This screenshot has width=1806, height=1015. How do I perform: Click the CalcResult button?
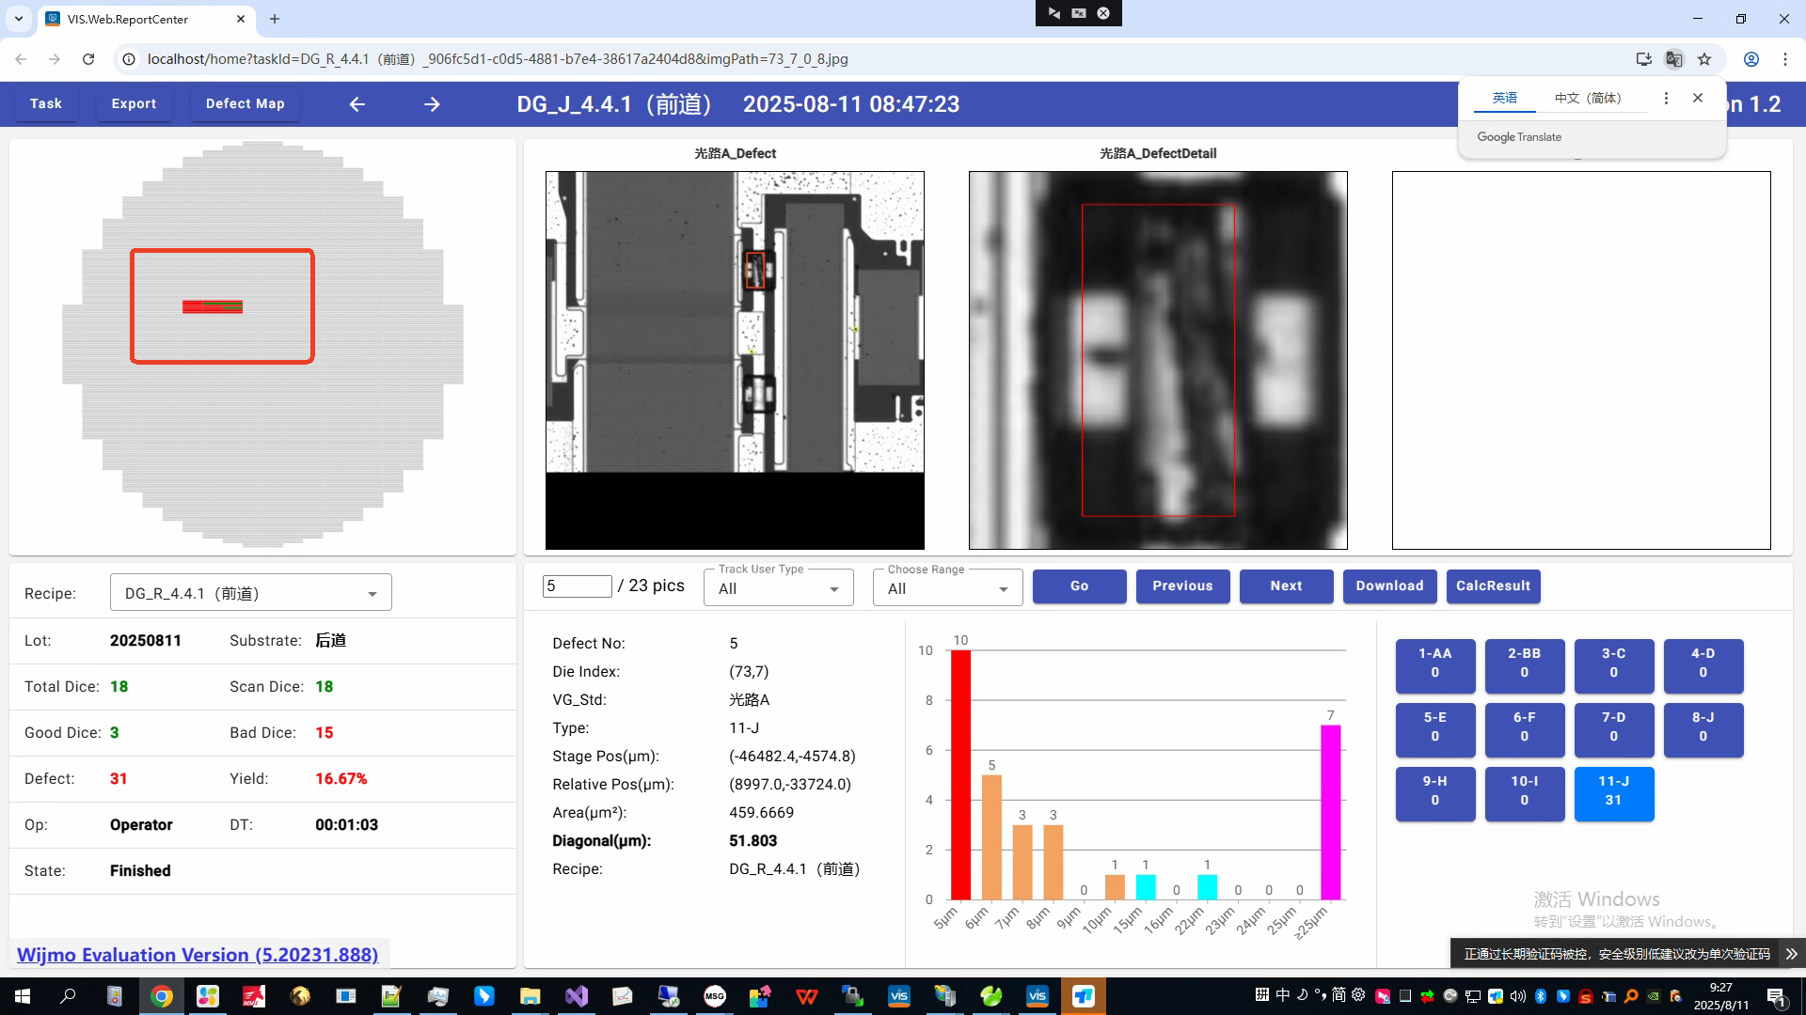click(x=1493, y=586)
